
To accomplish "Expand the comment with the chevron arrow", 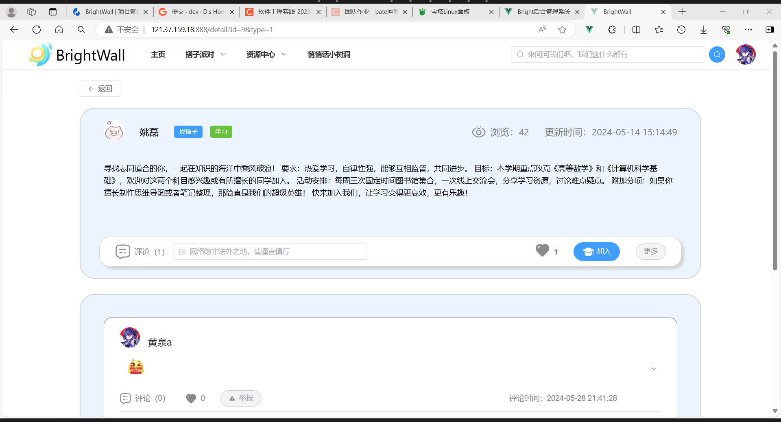I will tap(654, 369).
